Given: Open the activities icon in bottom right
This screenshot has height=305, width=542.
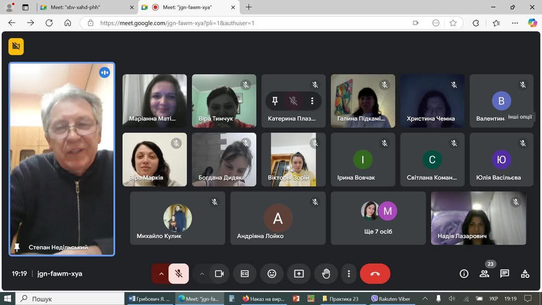Looking at the screenshot, I should tap(525, 273).
